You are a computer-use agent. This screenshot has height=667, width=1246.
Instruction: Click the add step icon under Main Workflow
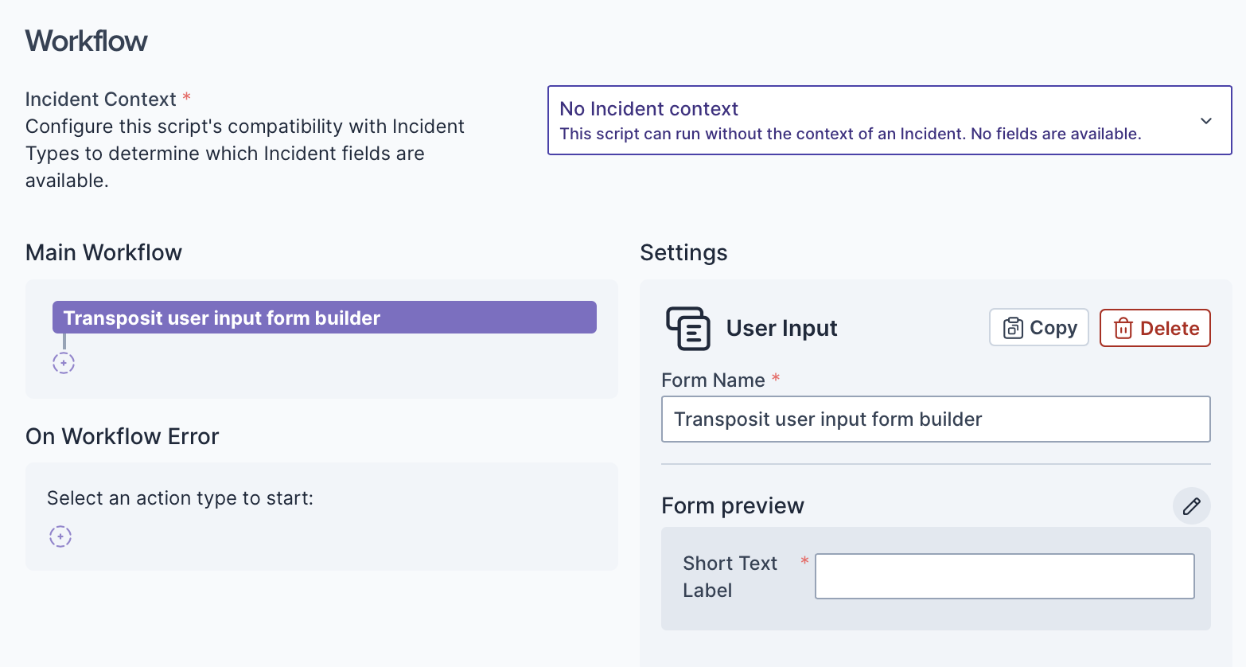[64, 363]
